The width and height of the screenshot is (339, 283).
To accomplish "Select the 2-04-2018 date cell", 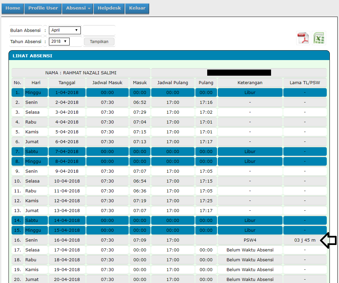I will 67,102.
